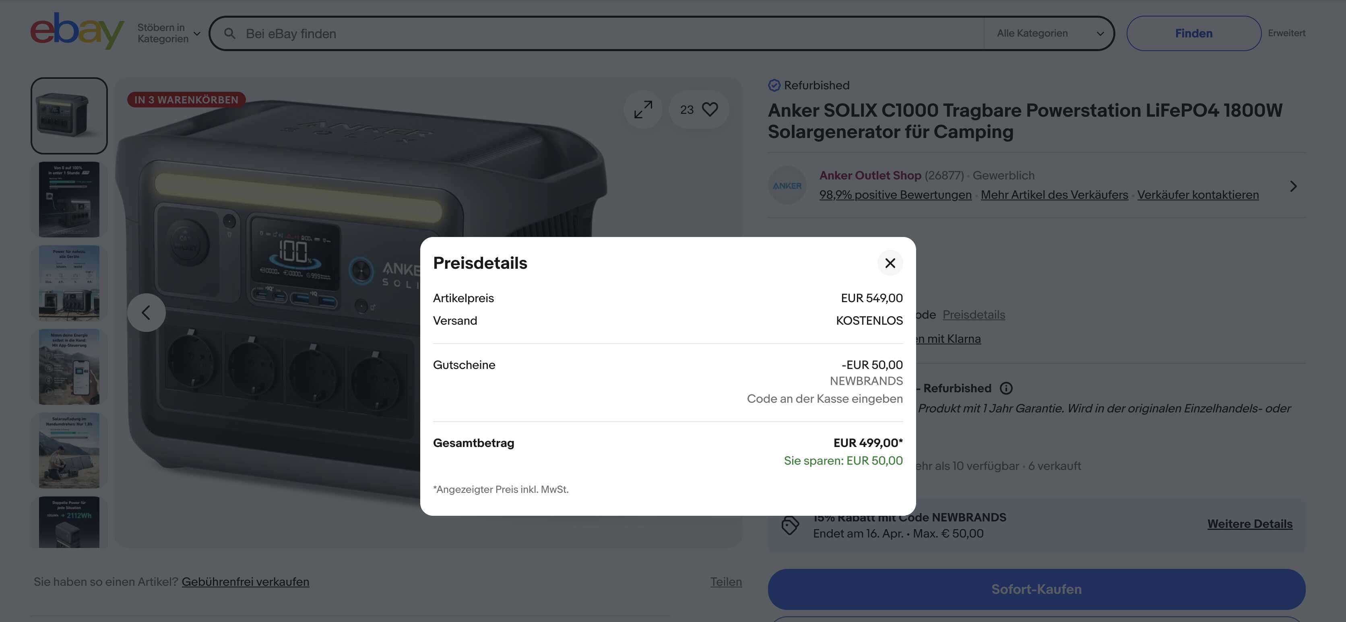Open Mehr Artikel des Verkäufers

coord(1054,195)
